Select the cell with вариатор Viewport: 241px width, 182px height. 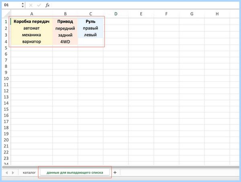(32, 41)
